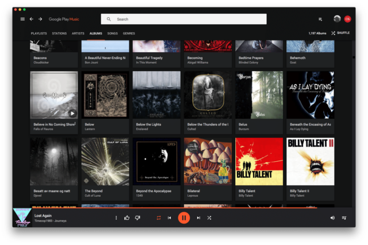The height and width of the screenshot is (245, 368).
Task: Open the Below album by Lantern
Action: click(105, 95)
